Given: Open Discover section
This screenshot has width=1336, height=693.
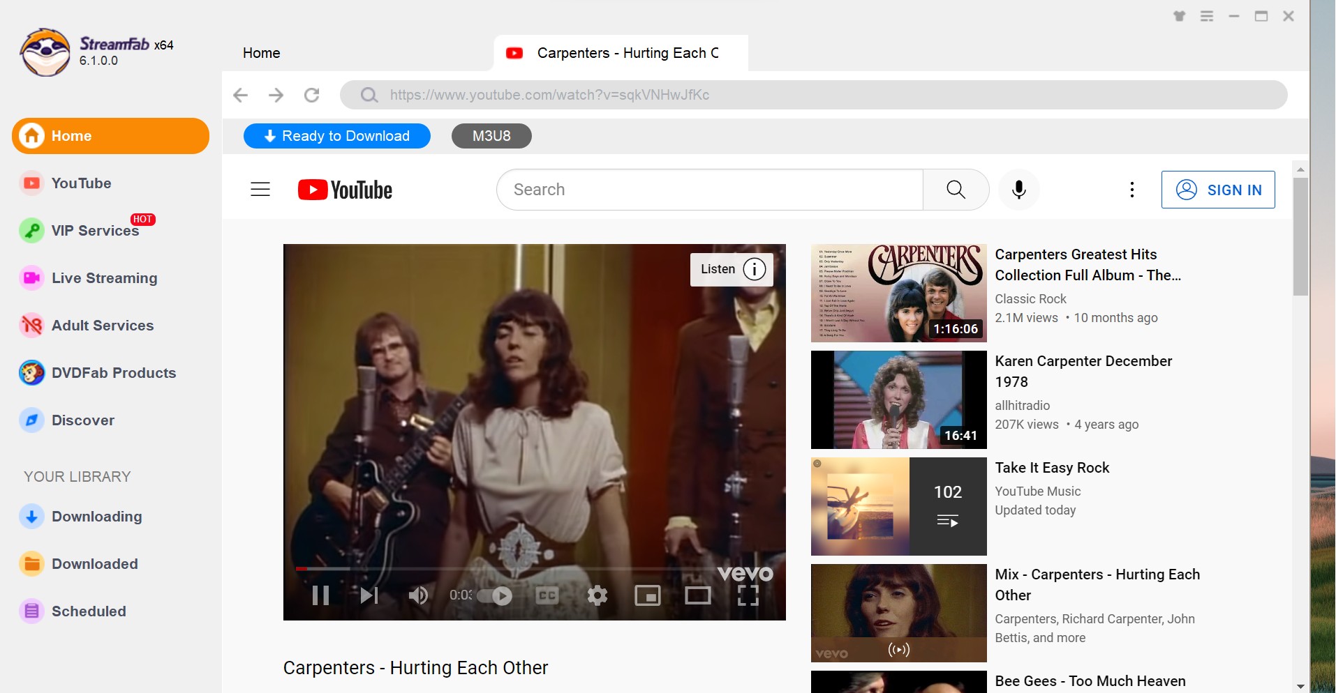Looking at the screenshot, I should 68,420.
